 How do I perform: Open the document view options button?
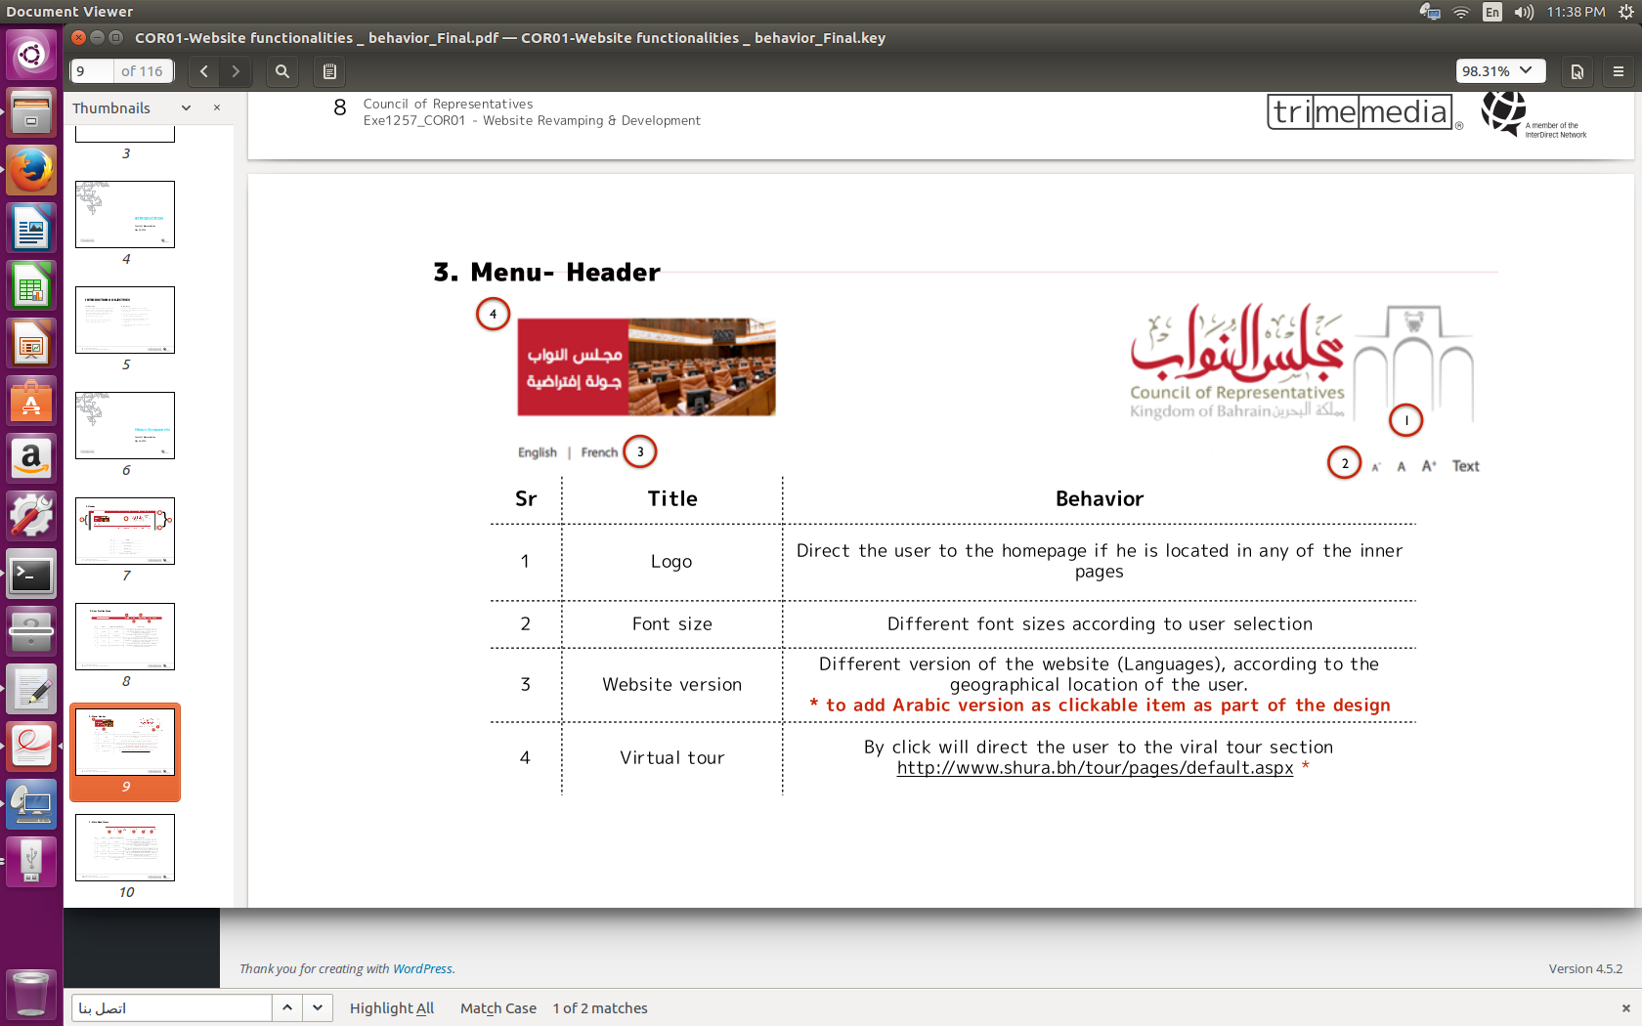coord(1577,71)
